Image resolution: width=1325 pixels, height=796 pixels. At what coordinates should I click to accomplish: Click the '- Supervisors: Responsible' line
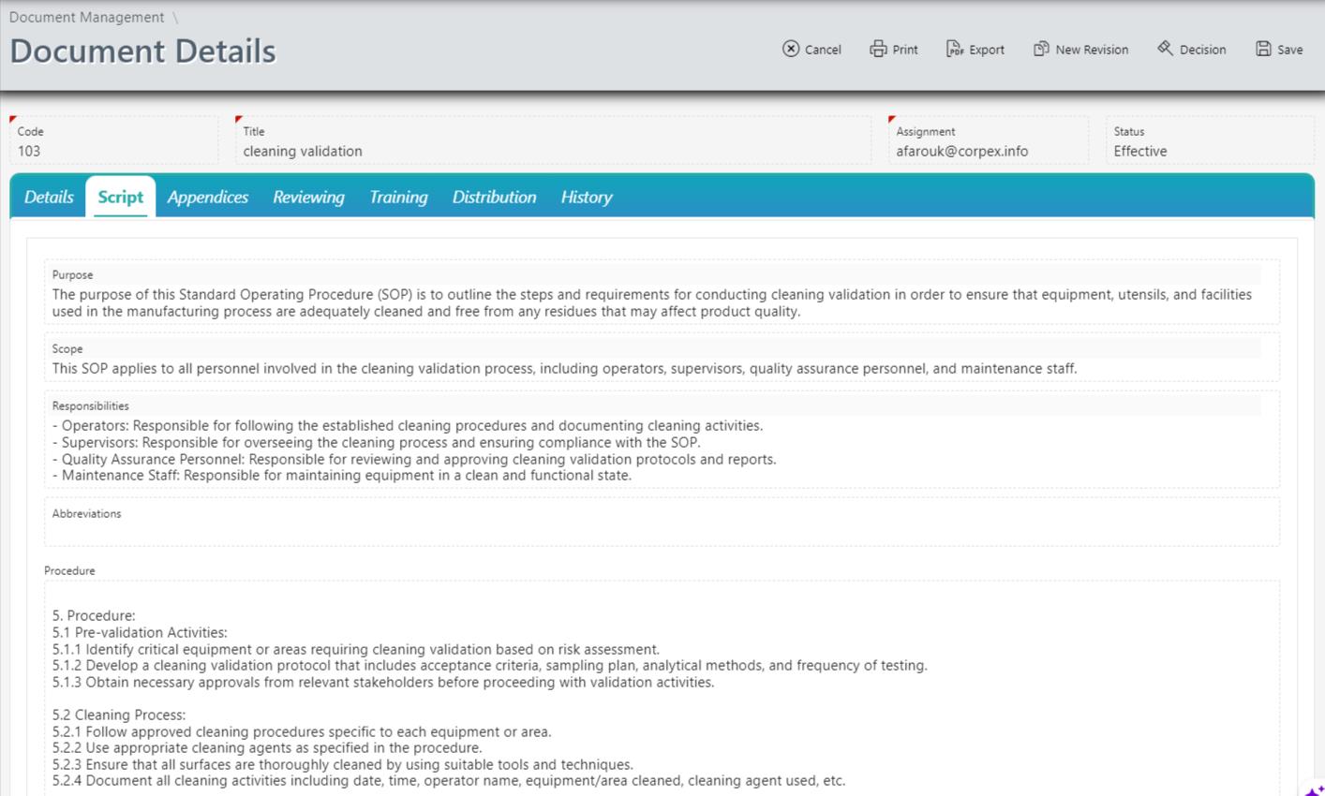point(377,442)
